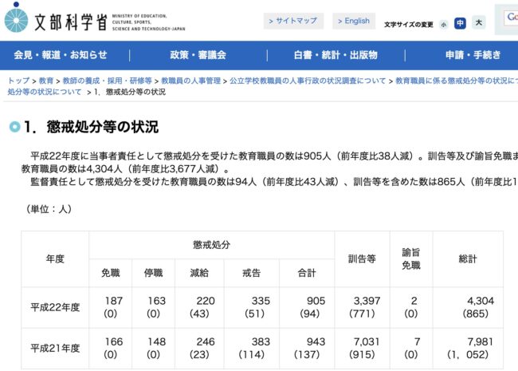Switch to the English site
The height and width of the screenshot is (371, 518).
[x=353, y=22]
